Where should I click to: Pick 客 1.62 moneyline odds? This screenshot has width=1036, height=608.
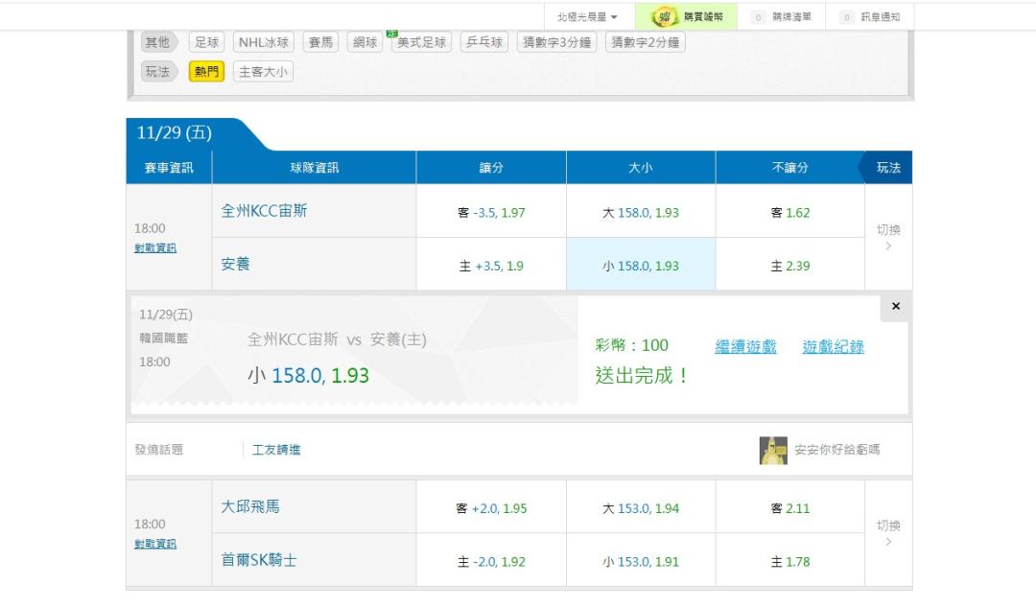pyautogui.click(x=790, y=212)
